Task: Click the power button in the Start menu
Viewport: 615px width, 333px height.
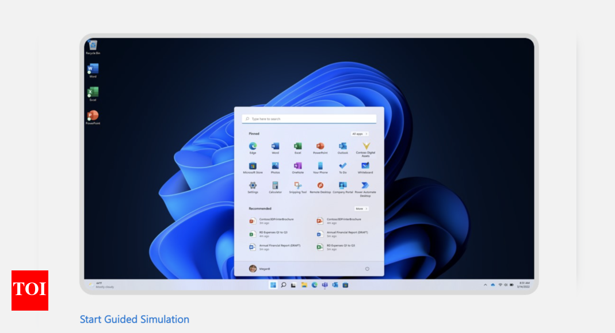Action: click(367, 269)
